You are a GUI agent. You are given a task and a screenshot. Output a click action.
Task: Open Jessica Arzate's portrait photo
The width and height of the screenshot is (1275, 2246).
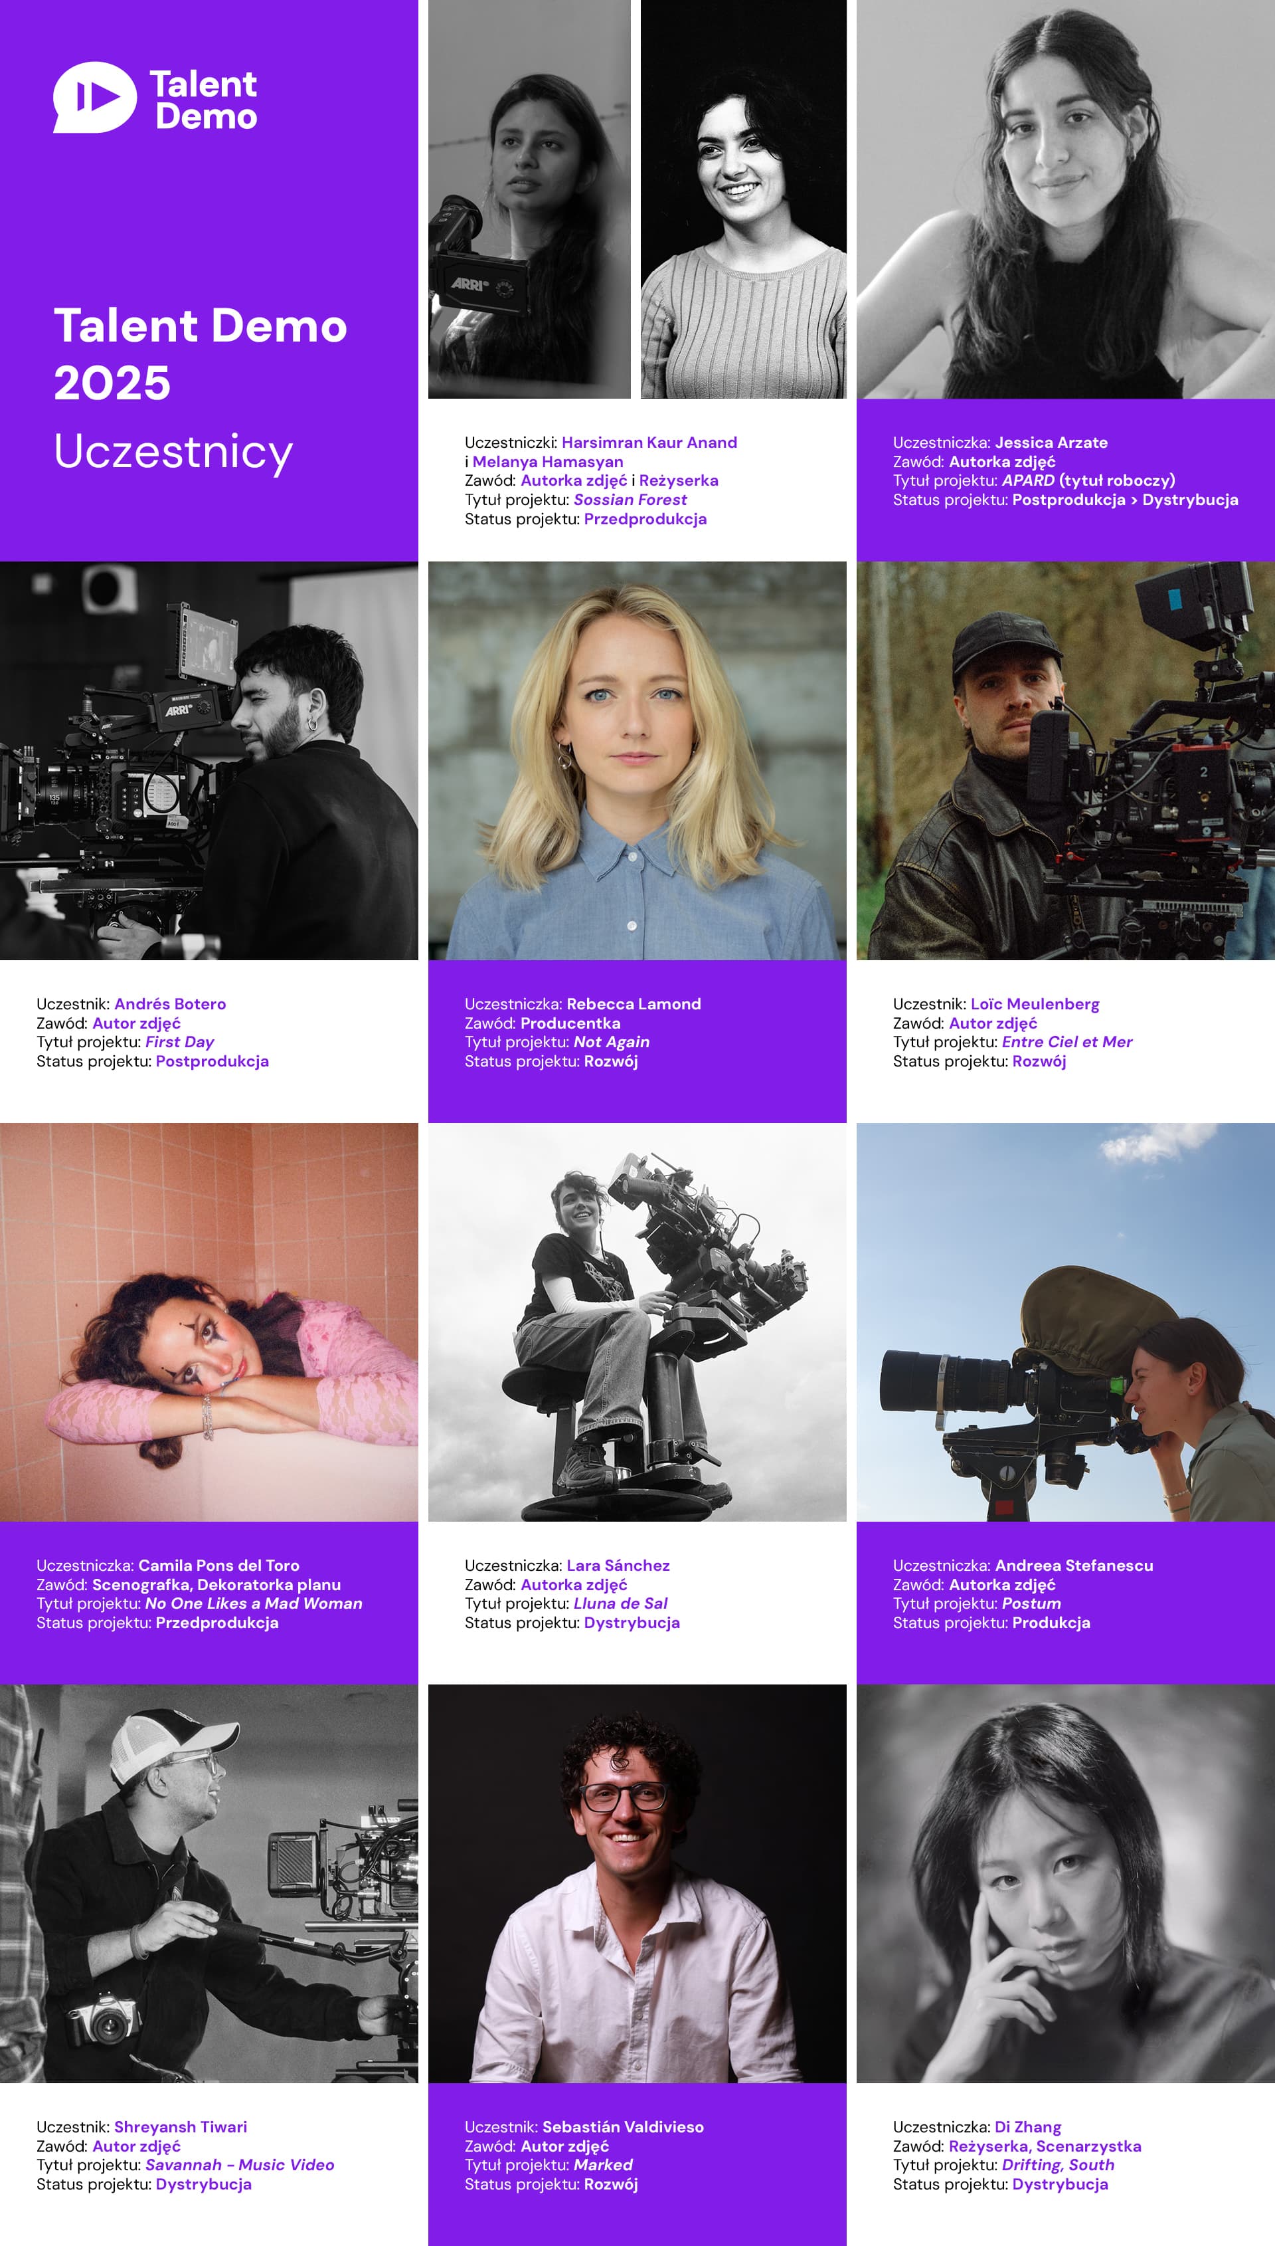(1065, 200)
